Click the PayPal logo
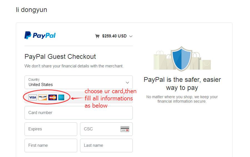The width and height of the screenshot is (250, 157). tap(40, 35)
